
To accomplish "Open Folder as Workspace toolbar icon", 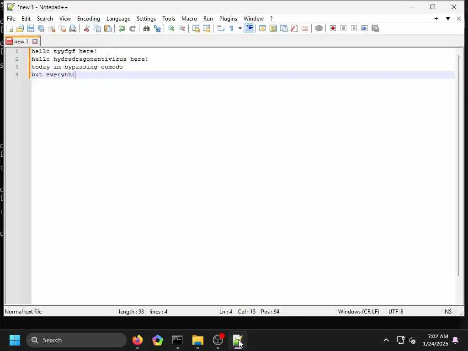I will click(x=305, y=29).
